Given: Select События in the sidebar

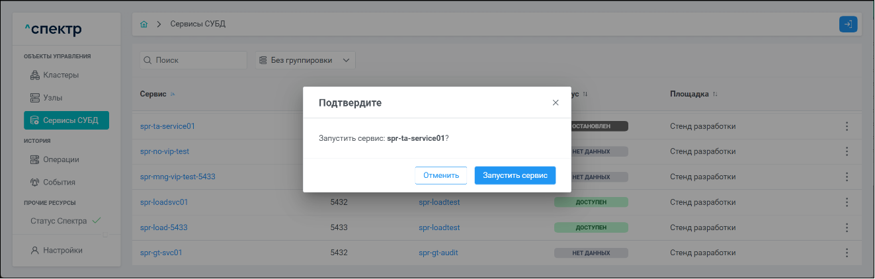Looking at the screenshot, I should pyautogui.click(x=59, y=182).
